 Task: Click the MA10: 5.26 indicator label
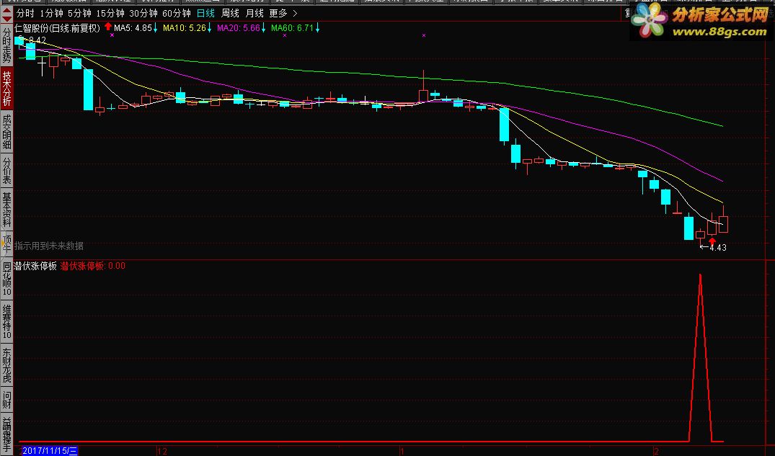click(x=185, y=28)
